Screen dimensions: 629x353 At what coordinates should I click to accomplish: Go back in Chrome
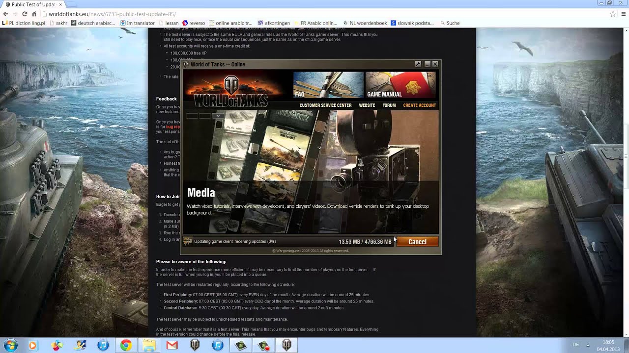[6, 14]
